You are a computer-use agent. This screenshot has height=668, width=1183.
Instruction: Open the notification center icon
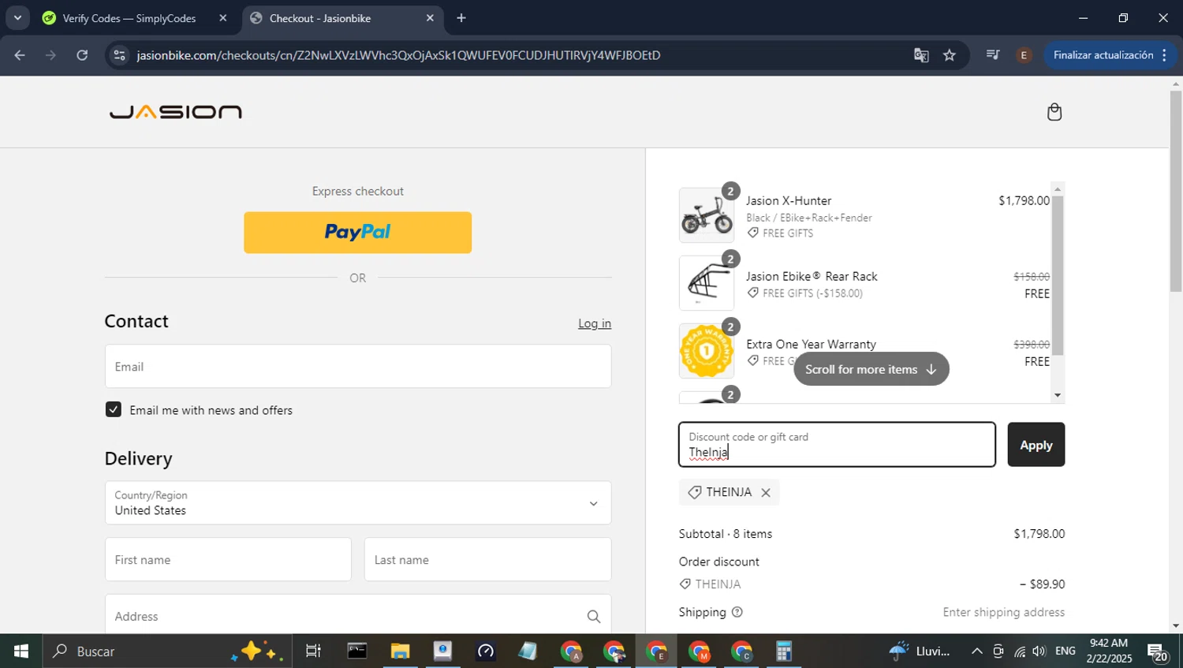click(x=1158, y=652)
